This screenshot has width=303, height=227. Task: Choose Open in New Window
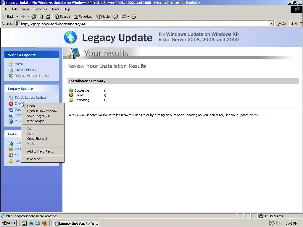pos(43,111)
